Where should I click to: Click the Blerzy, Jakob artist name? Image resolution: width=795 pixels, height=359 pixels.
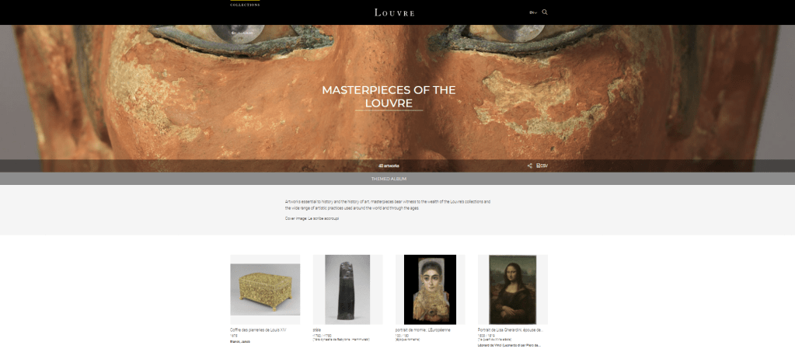(x=240, y=342)
